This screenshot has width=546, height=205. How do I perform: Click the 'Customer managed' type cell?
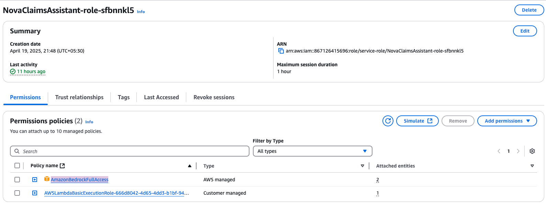(225, 193)
